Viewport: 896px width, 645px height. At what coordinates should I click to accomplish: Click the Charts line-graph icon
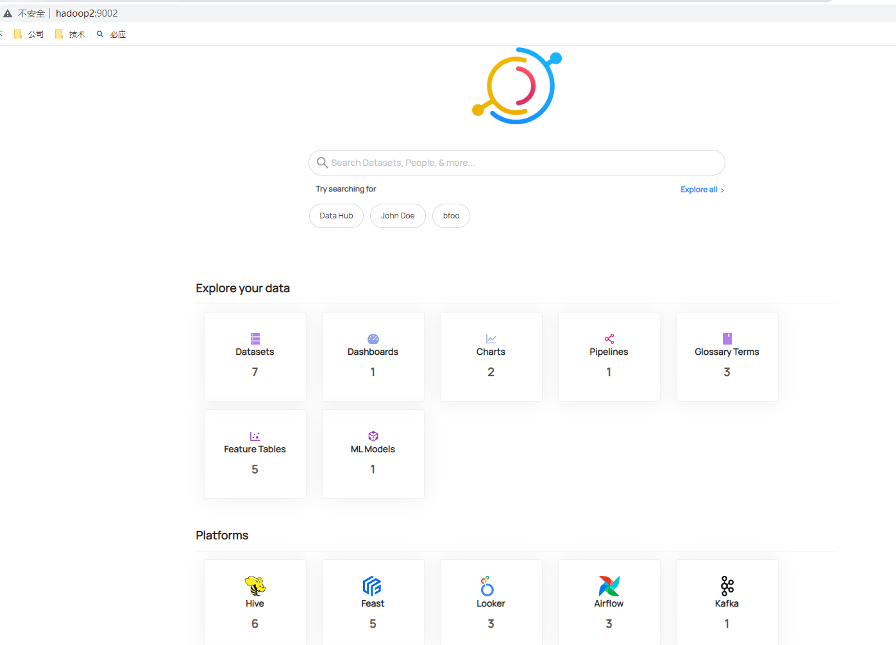click(x=491, y=339)
